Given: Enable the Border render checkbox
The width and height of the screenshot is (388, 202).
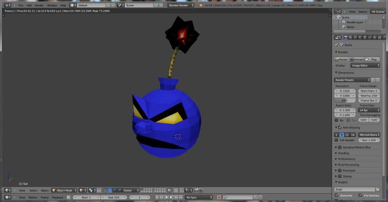Looking at the screenshot, I should (x=336, y=120).
